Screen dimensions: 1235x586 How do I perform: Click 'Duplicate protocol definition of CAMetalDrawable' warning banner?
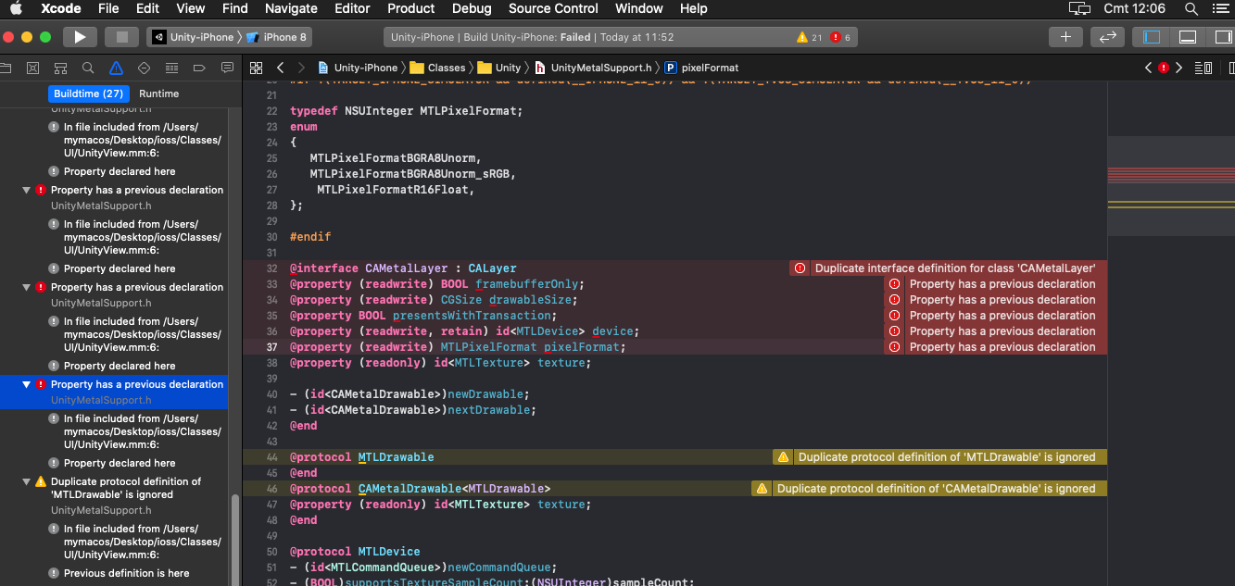[929, 489]
